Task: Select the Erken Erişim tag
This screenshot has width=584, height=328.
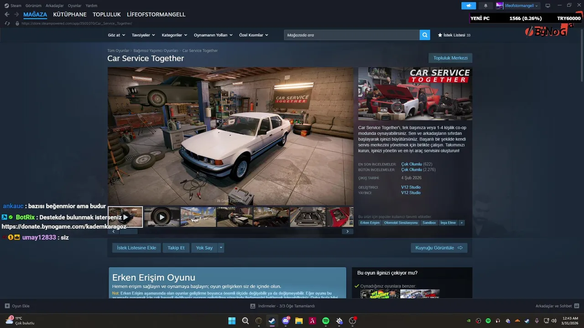Action: pyautogui.click(x=370, y=223)
